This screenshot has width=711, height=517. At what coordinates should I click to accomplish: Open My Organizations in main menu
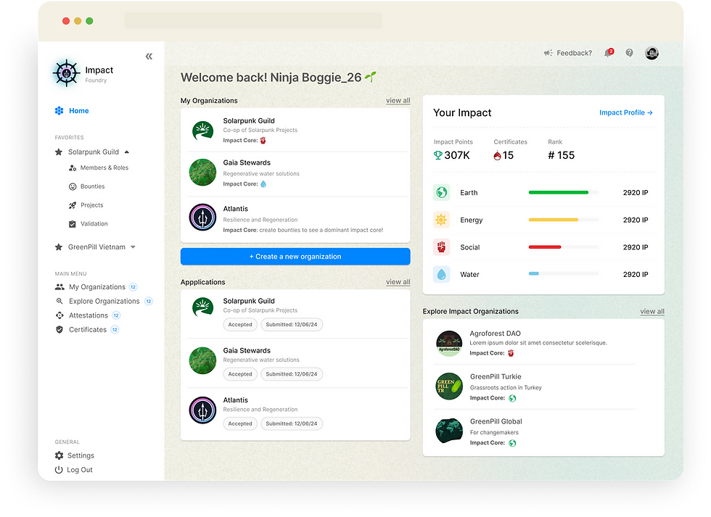coord(97,287)
